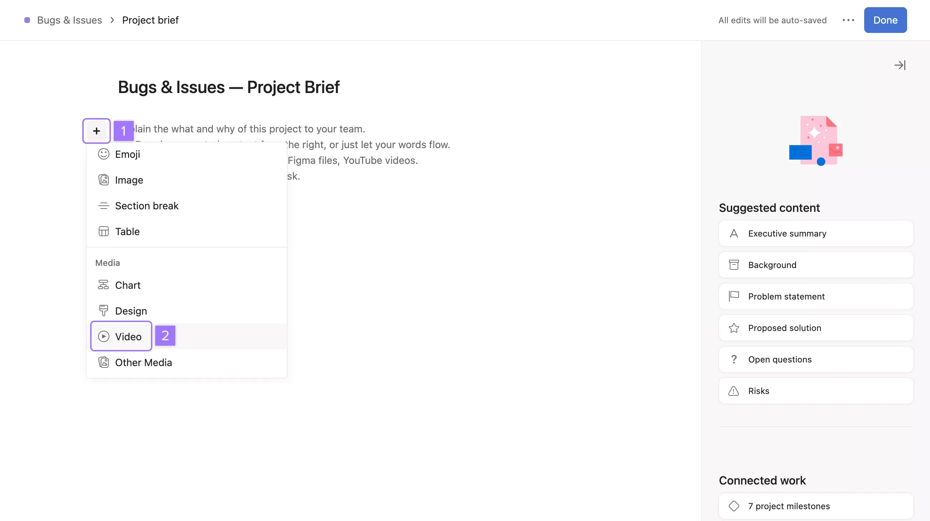Click the Problem statement flag icon
This screenshot has width=930, height=521.
click(x=734, y=296)
